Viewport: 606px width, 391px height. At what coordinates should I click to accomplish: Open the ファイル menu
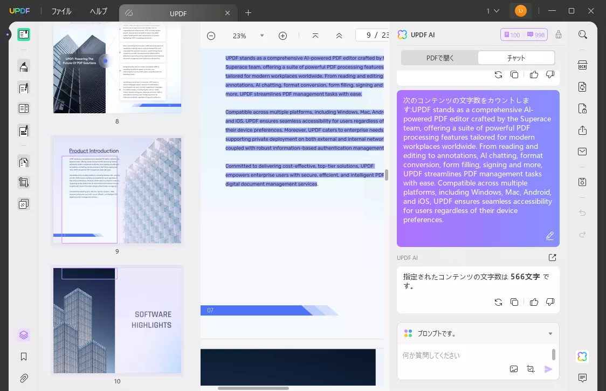pyautogui.click(x=61, y=11)
